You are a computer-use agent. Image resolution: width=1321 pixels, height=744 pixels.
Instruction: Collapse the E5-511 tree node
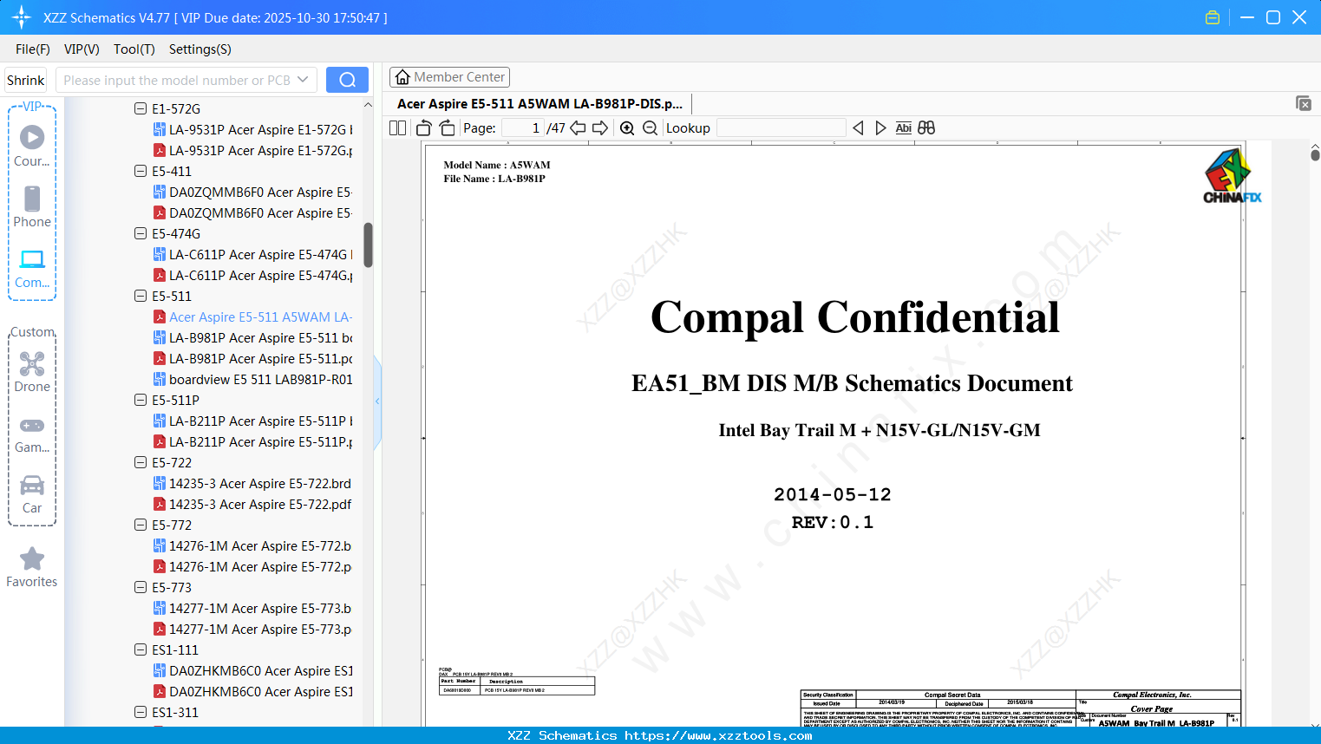[141, 296]
